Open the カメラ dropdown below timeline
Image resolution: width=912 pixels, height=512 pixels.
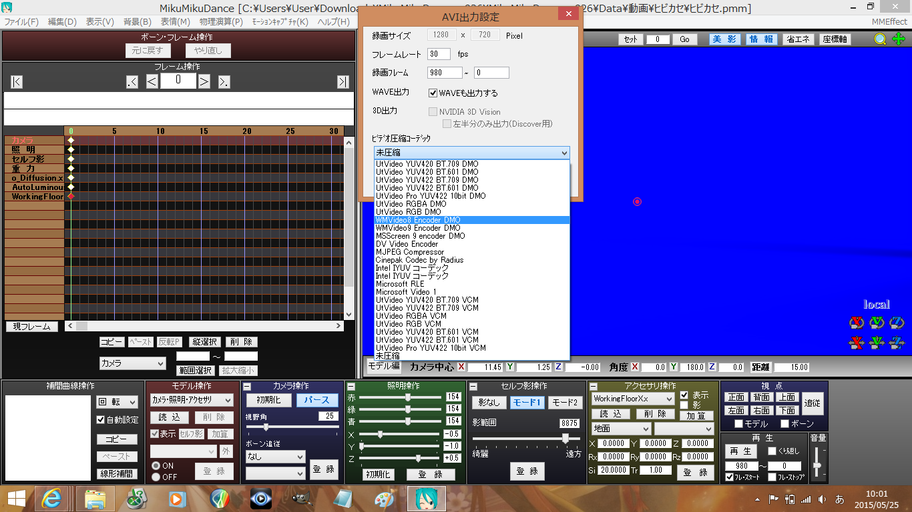point(132,363)
